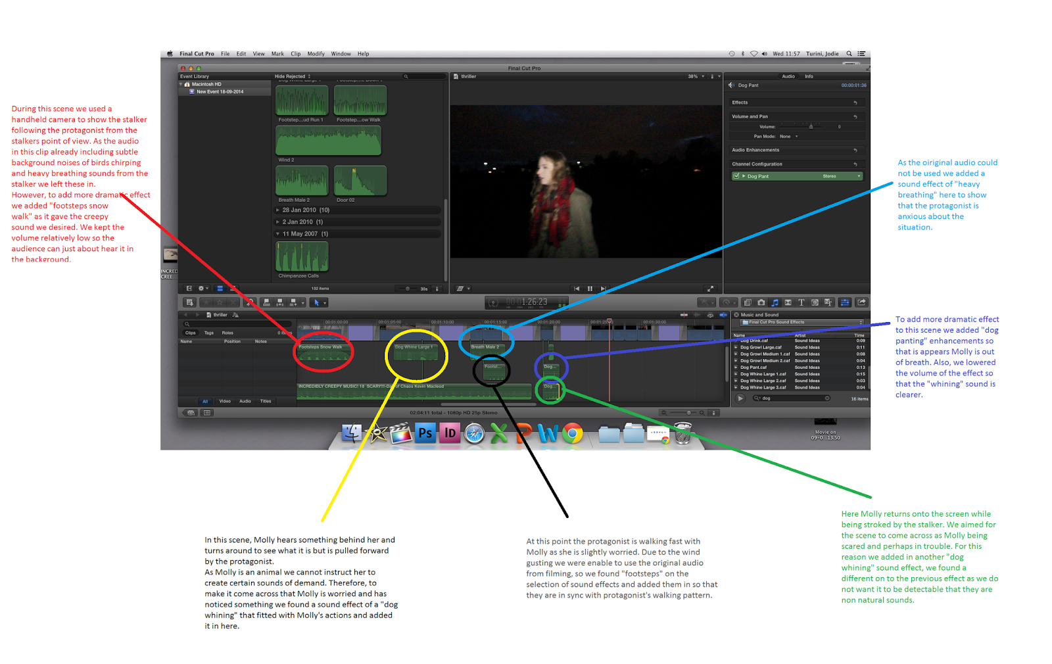Open Microsoft Word icon in the Dock
Viewport: 1052px width, 664px height.
[x=548, y=433]
